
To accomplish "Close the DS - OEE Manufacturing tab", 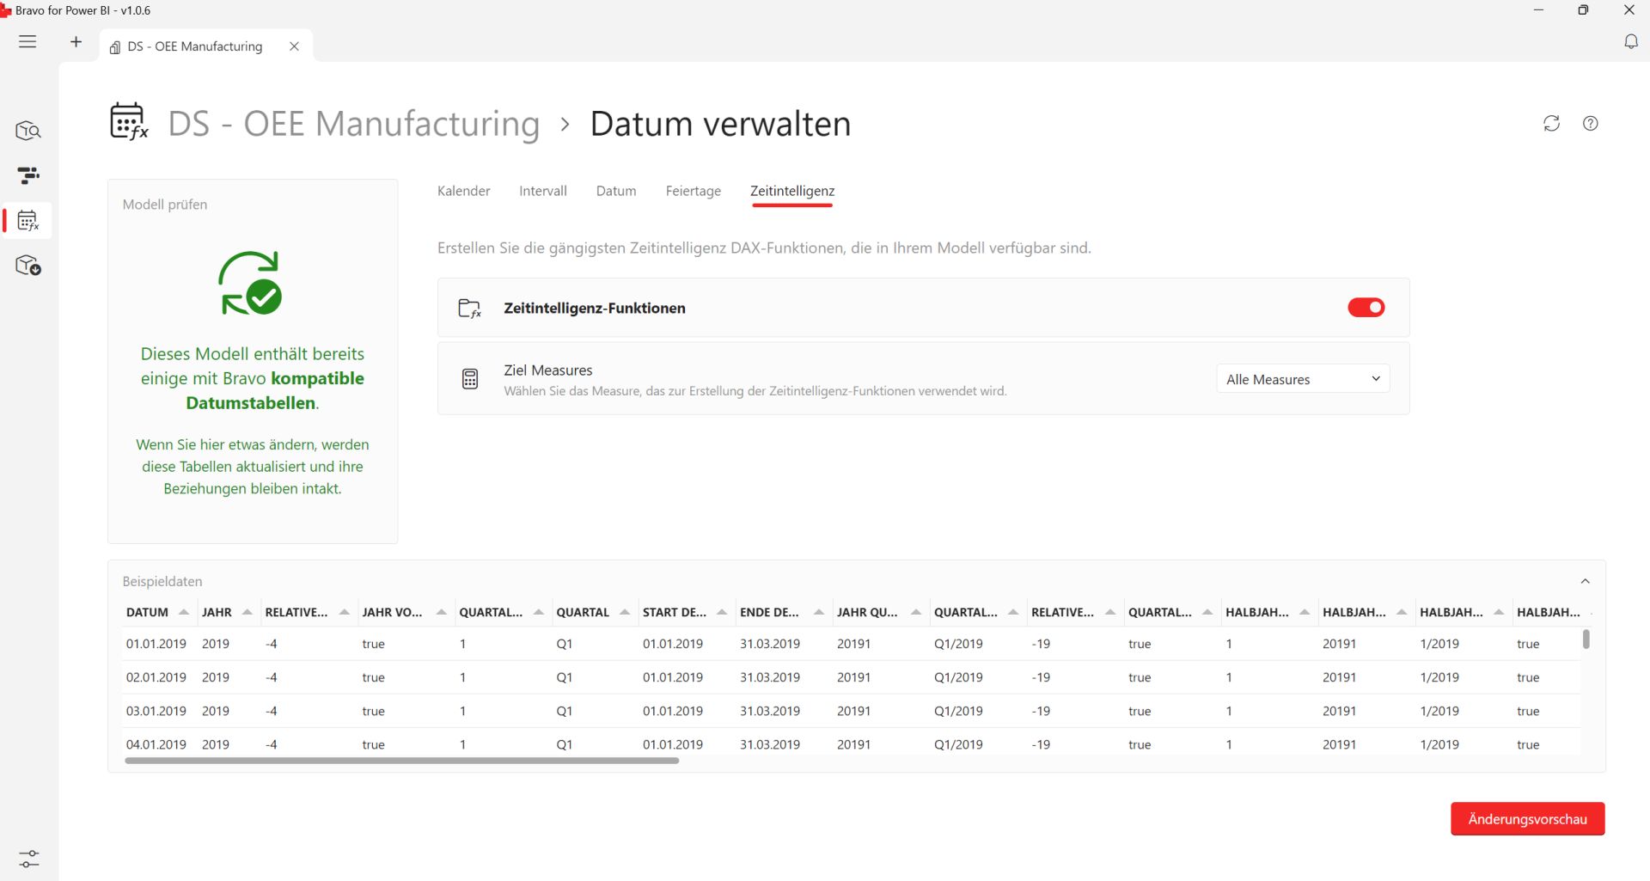I will (294, 46).
